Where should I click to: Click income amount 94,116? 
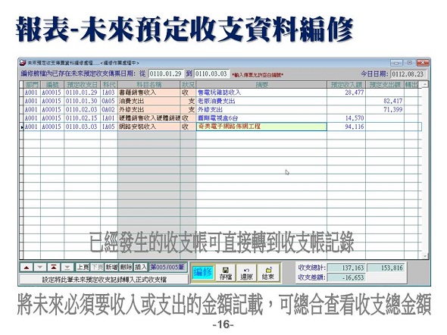click(x=346, y=127)
